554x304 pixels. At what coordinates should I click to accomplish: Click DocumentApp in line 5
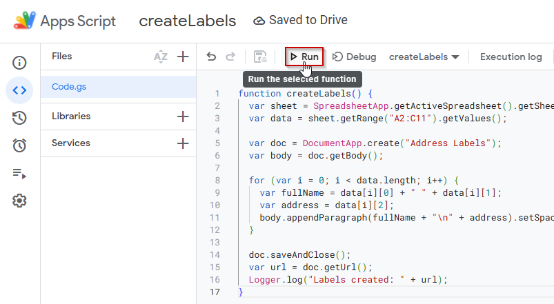tap(332, 143)
